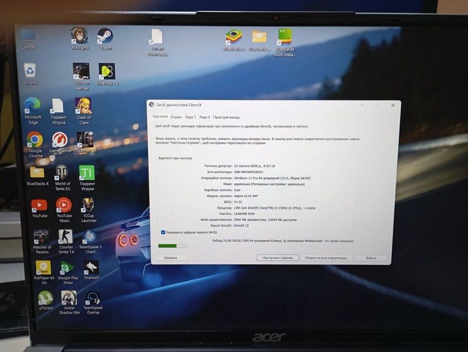
Task: Launch YouTube Music shortcut
Action: tap(64, 209)
